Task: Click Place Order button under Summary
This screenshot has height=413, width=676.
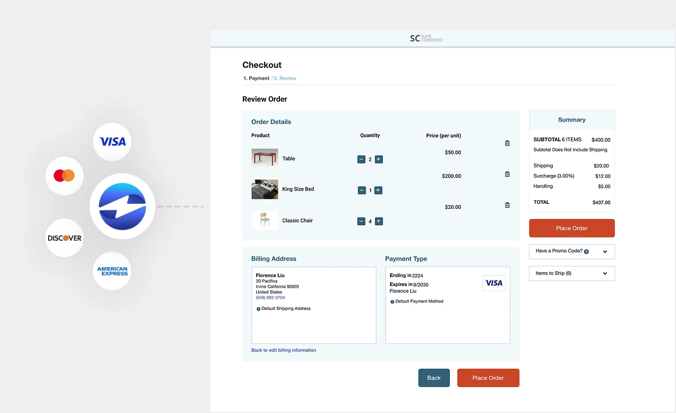Action: click(571, 228)
